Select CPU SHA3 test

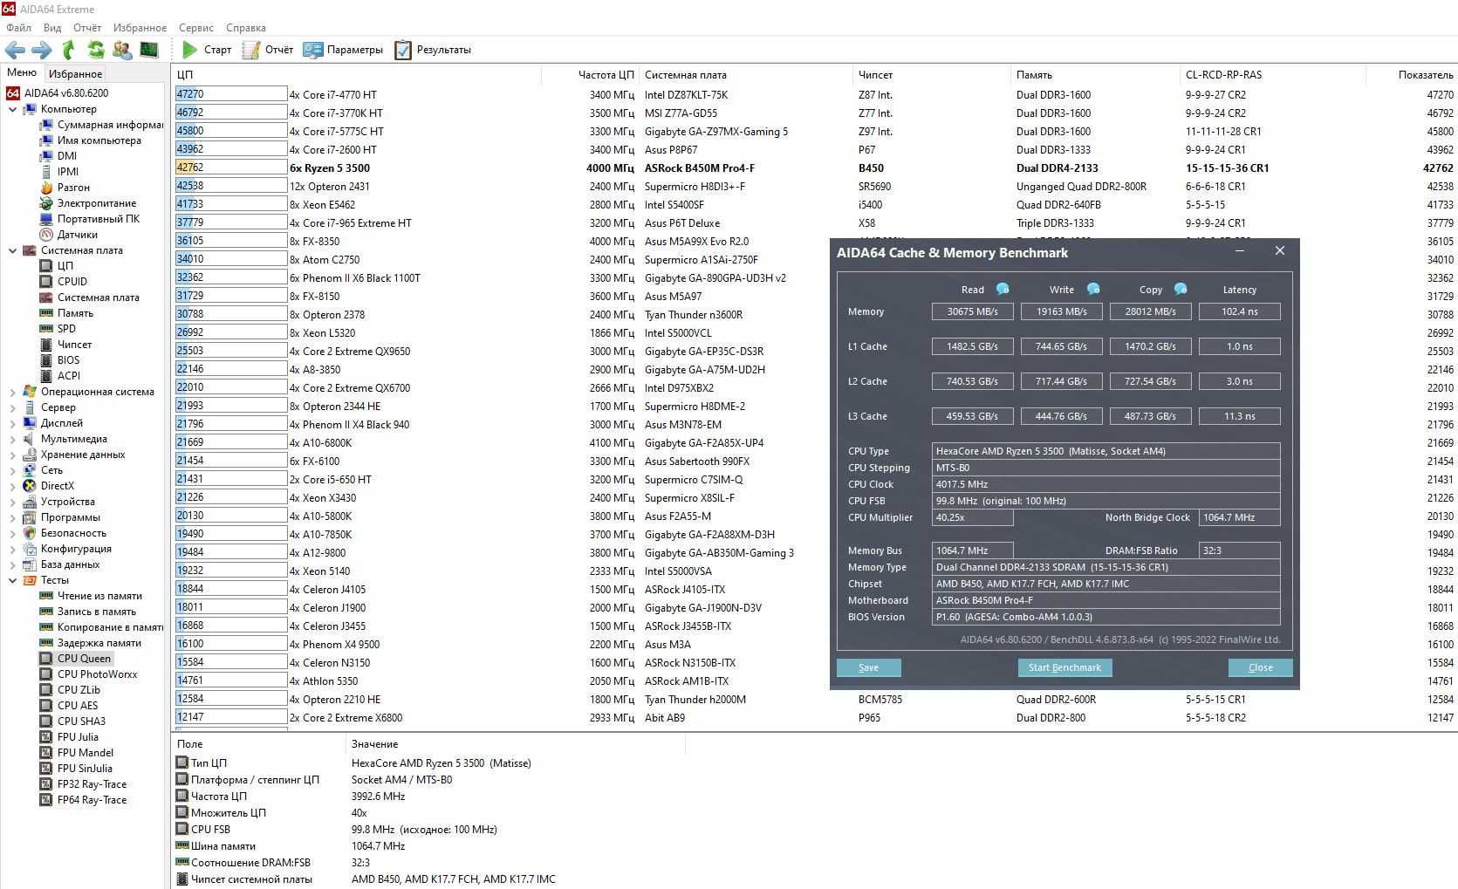coord(72,721)
